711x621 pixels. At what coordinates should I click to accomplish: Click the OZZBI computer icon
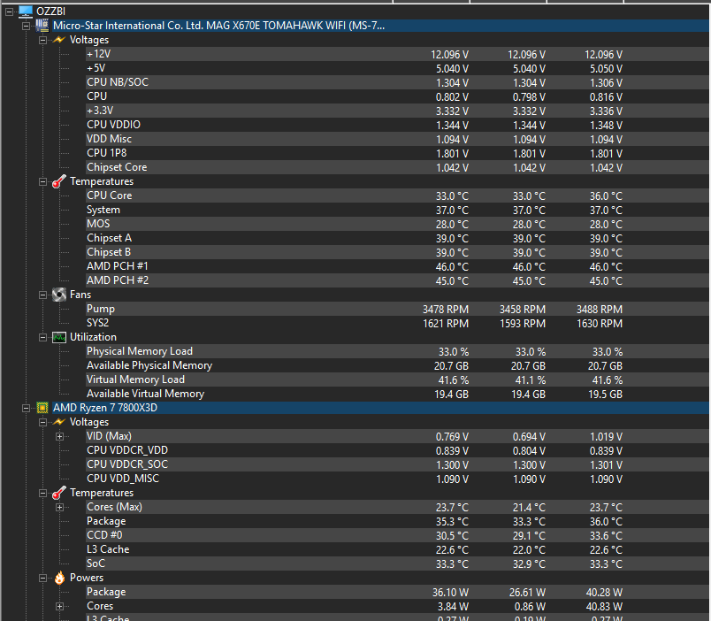click(26, 11)
